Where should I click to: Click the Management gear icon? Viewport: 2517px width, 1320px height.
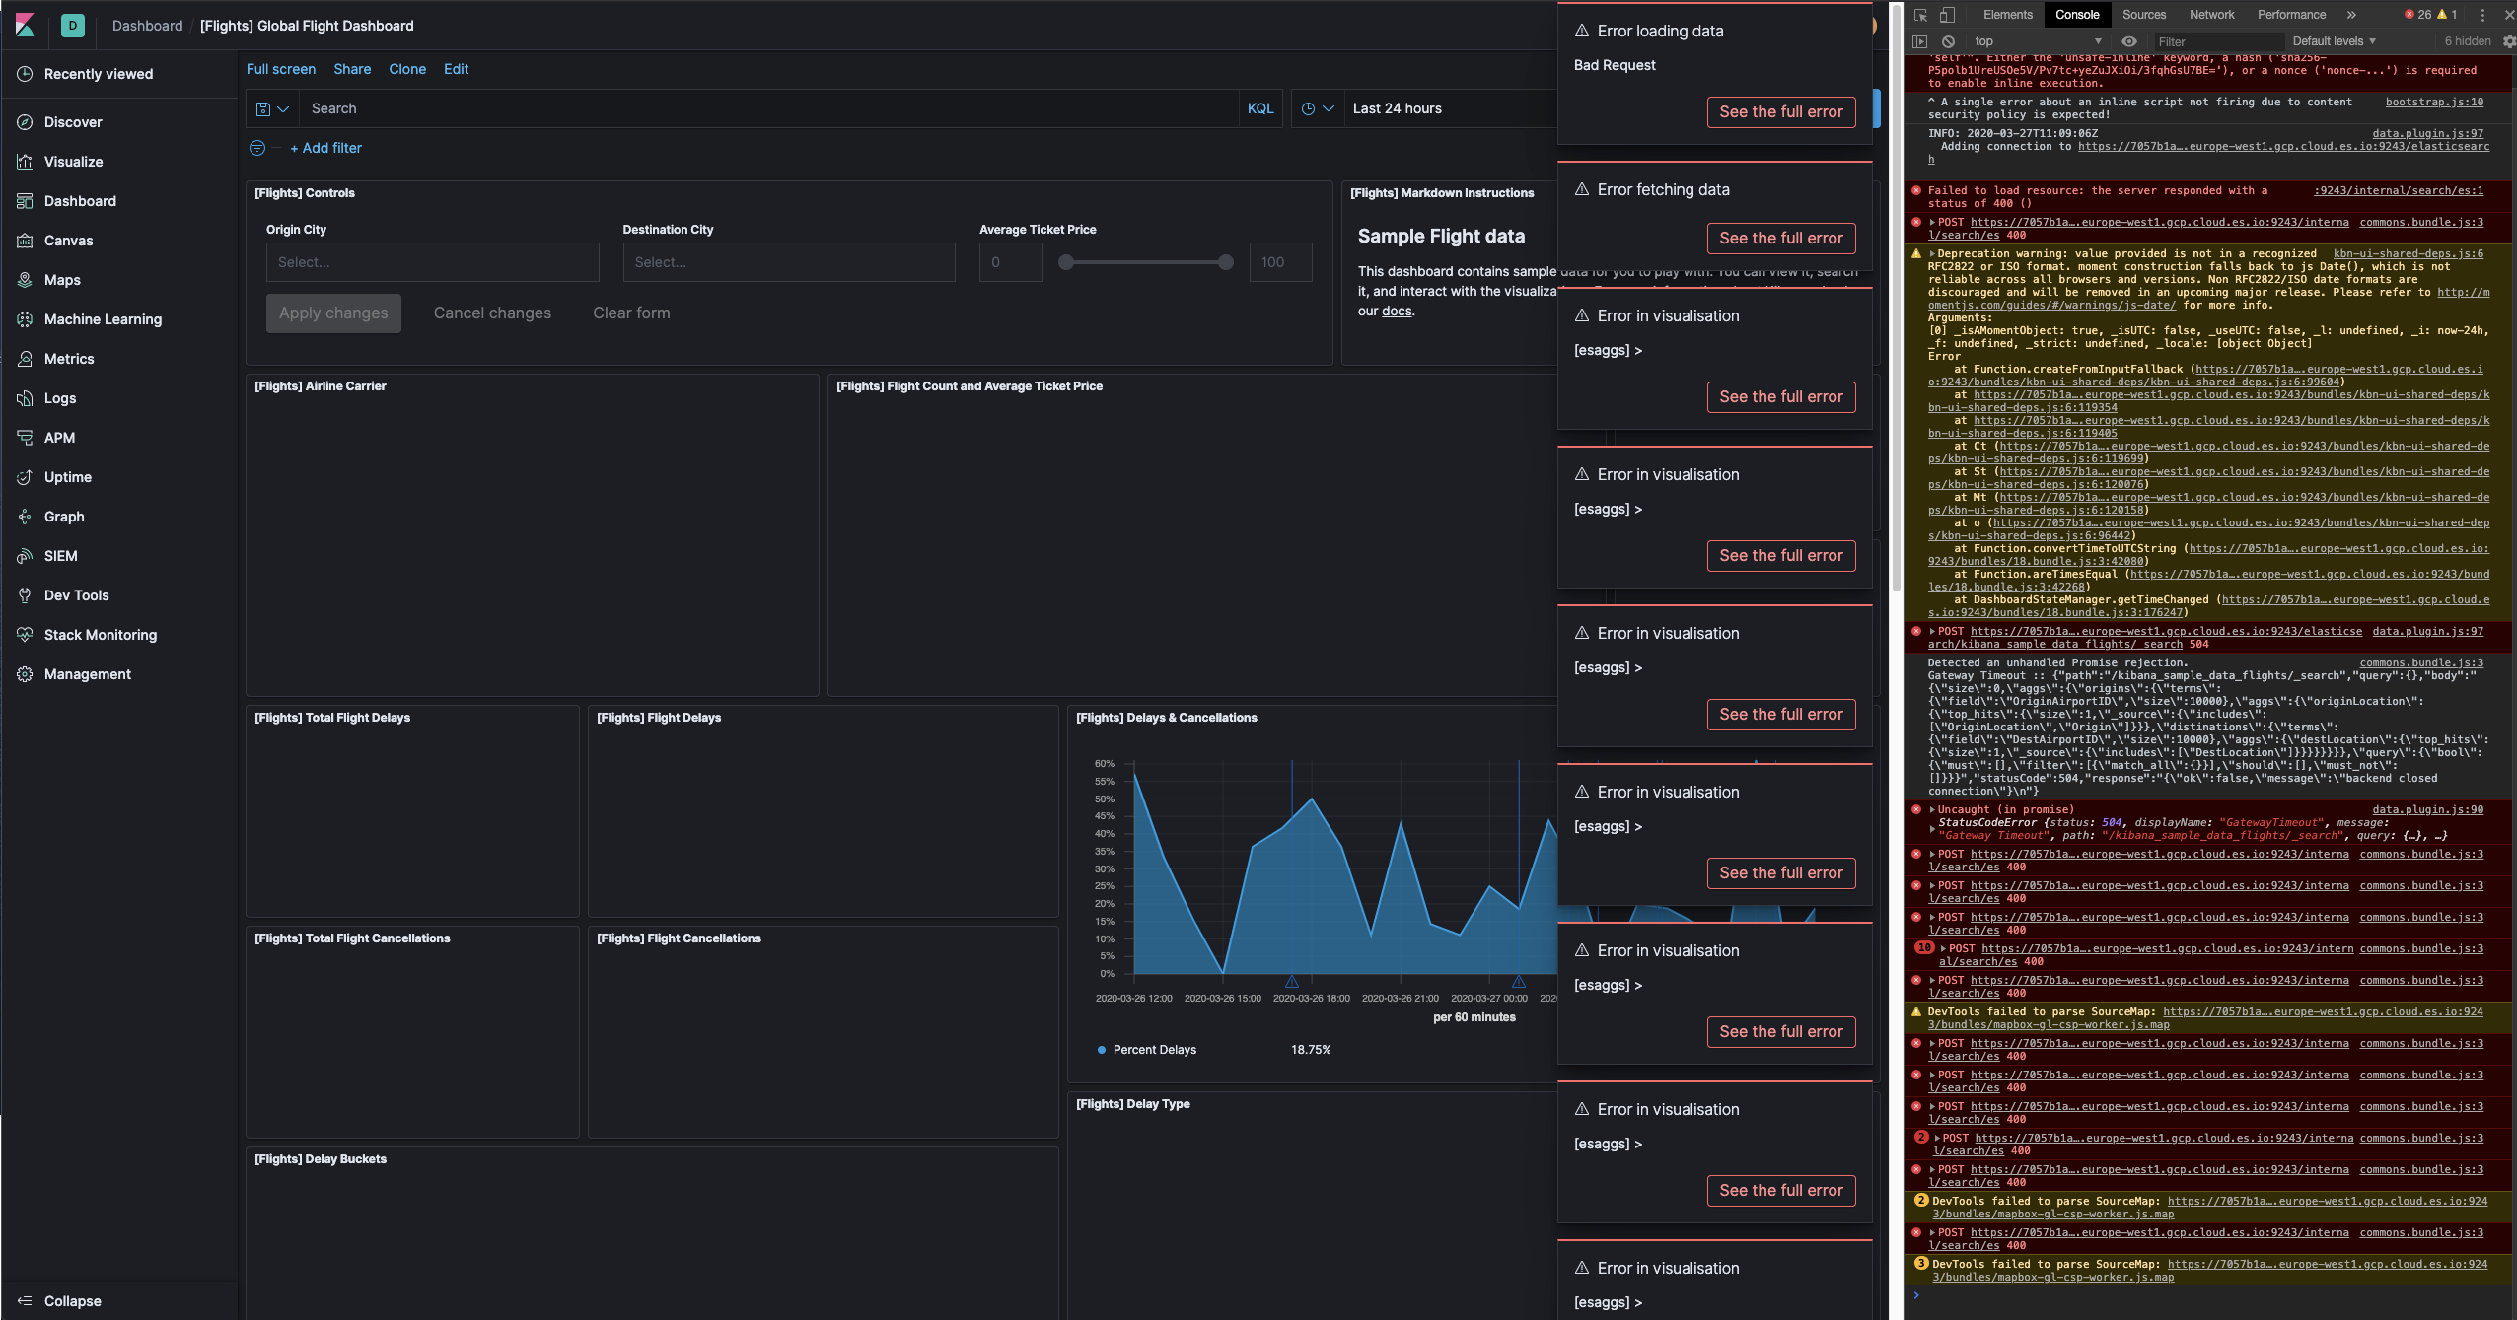tap(25, 674)
